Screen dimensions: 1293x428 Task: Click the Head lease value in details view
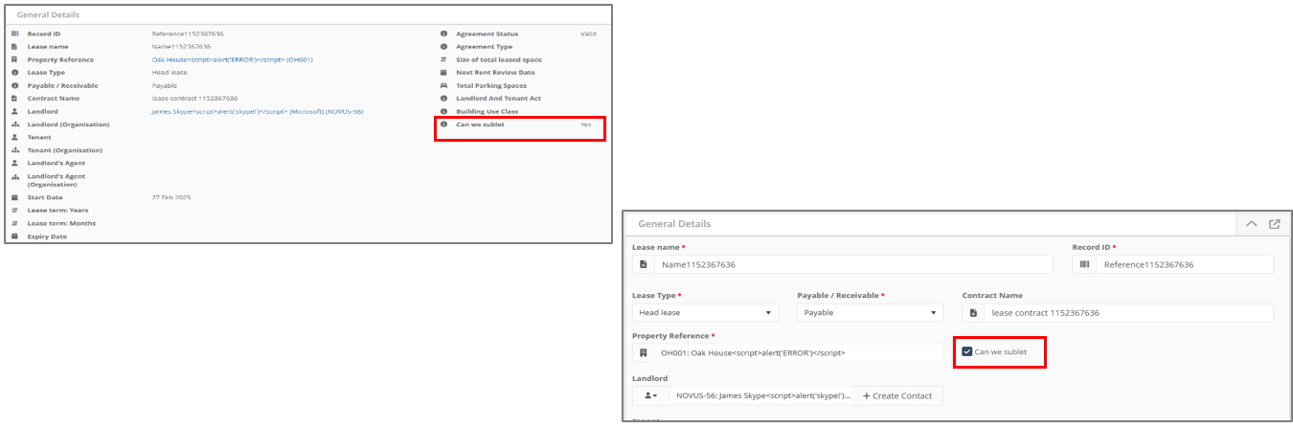click(x=169, y=72)
